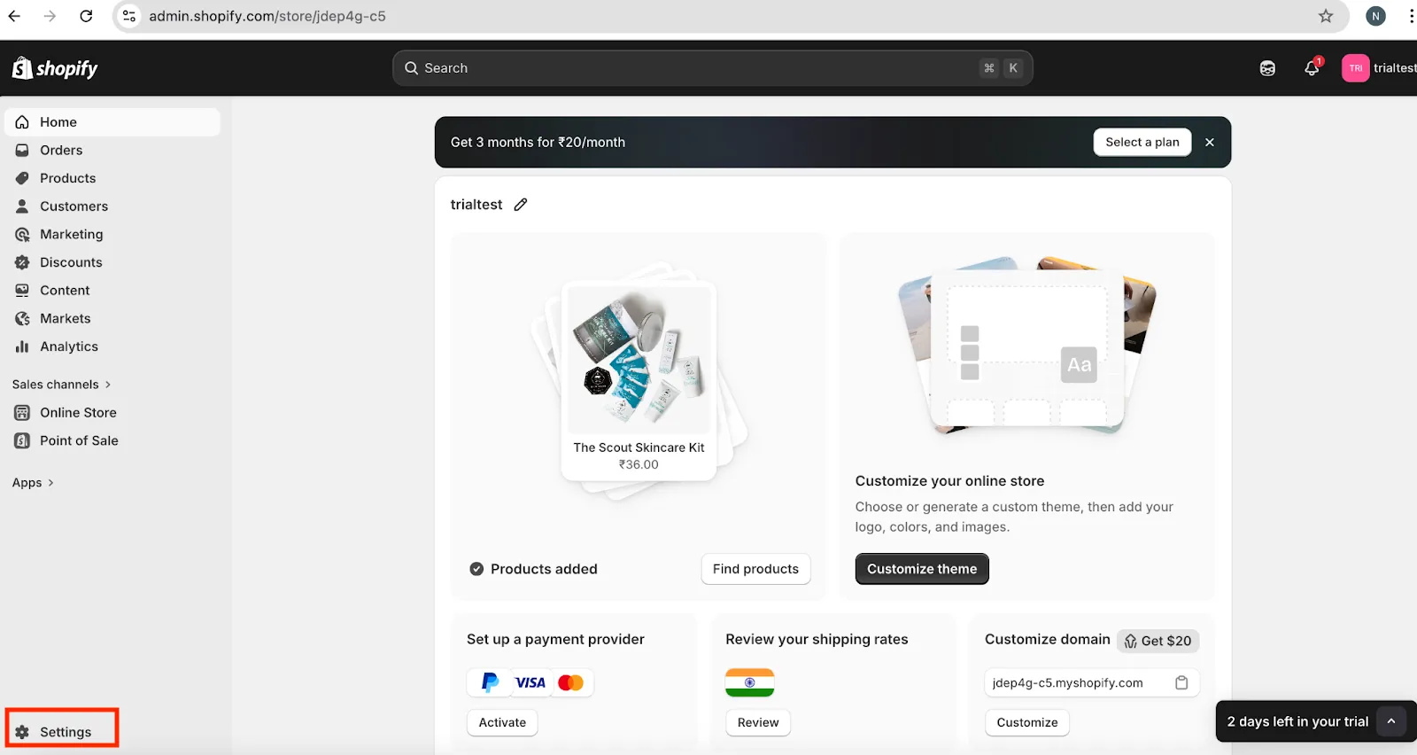Activate a payment provider
This screenshot has height=755, width=1417.
(502, 722)
